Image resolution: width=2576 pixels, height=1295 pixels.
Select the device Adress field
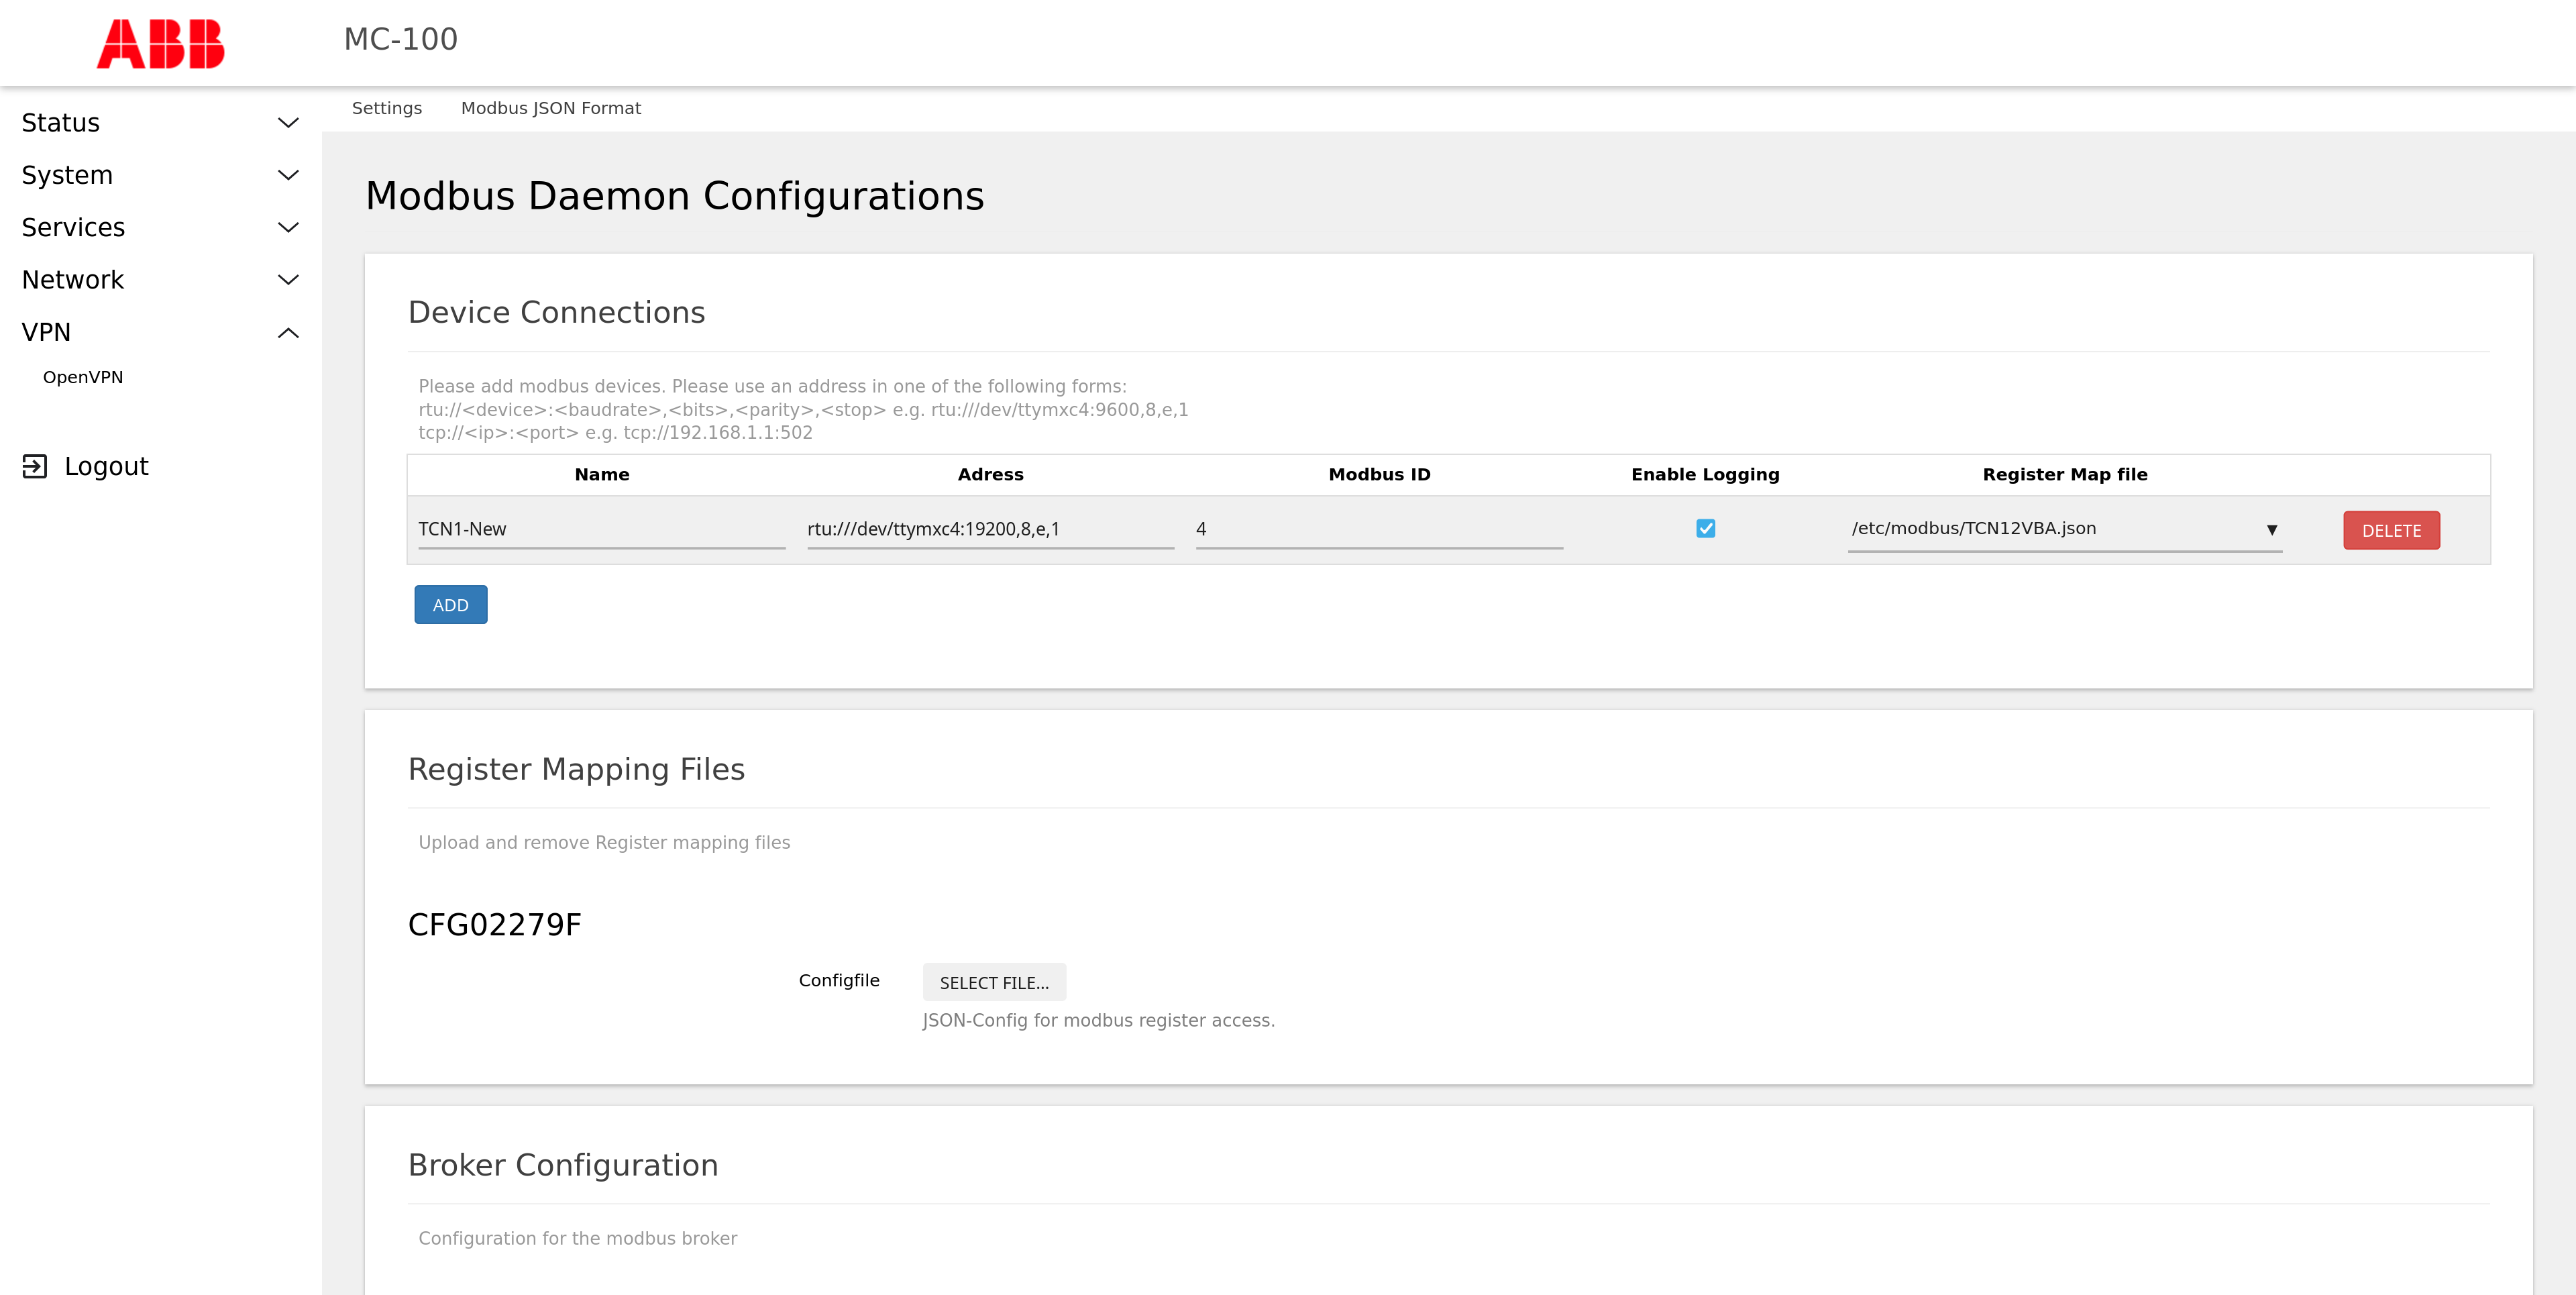[989, 529]
